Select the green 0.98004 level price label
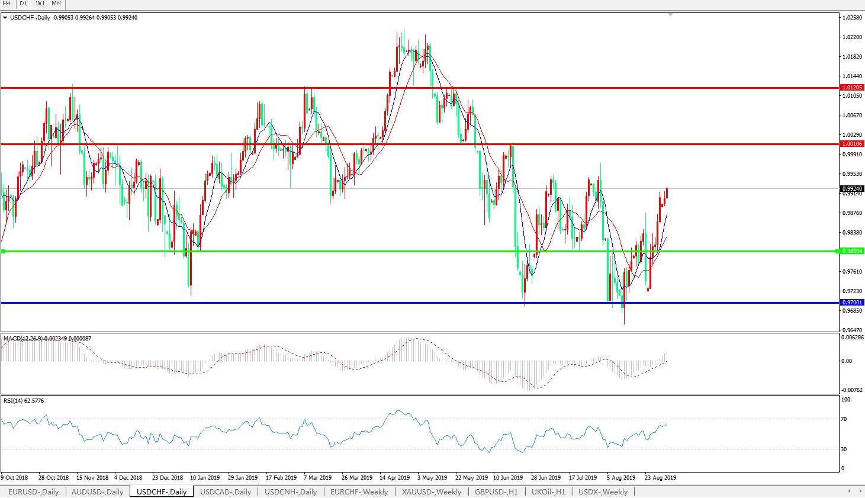Viewport: 865px width, 498px height. tap(852, 251)
